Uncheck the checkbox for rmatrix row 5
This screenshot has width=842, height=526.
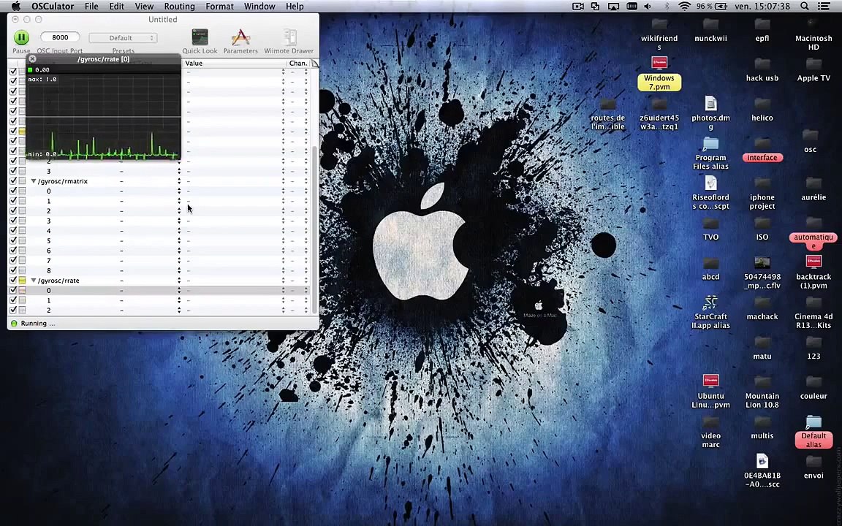tap(13, 240)
